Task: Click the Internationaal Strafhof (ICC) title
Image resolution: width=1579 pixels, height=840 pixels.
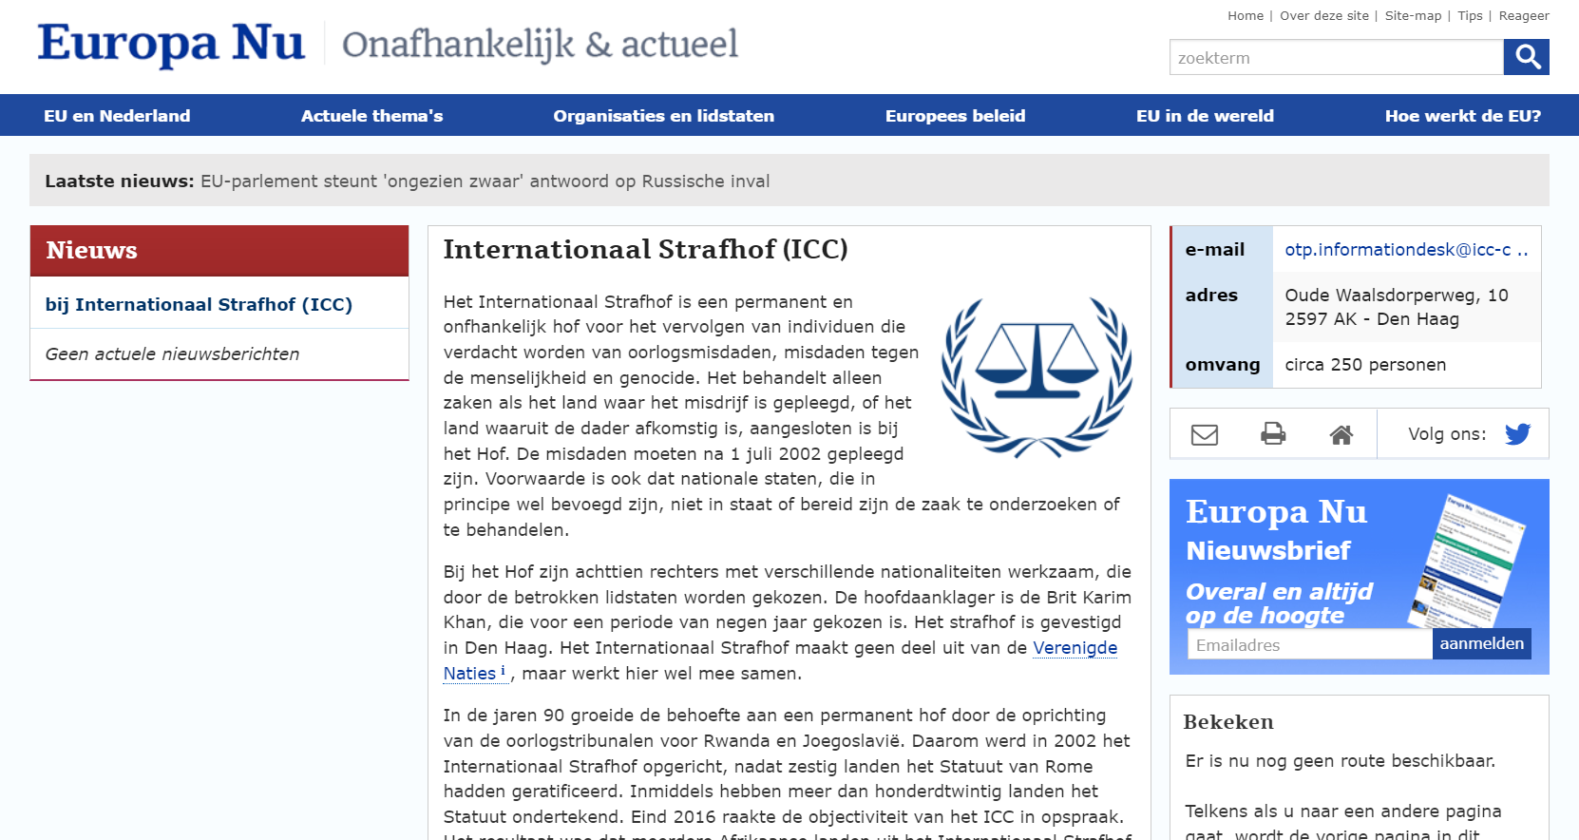Action: point(645,249)
